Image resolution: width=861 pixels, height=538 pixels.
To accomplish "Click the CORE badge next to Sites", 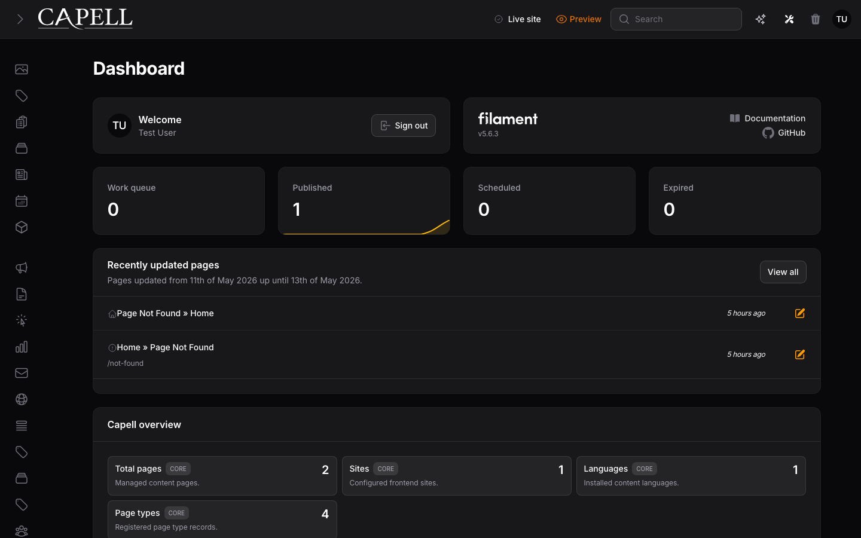I will click(x=386, y=469).
